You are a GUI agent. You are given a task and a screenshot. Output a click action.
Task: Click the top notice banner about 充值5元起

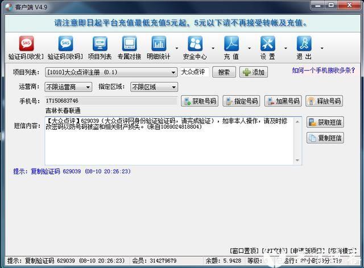(x=181, y=23)
